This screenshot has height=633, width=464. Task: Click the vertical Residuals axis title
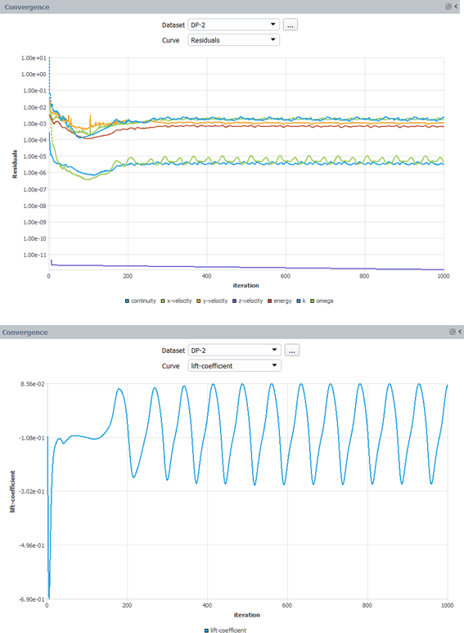(15, 164)
